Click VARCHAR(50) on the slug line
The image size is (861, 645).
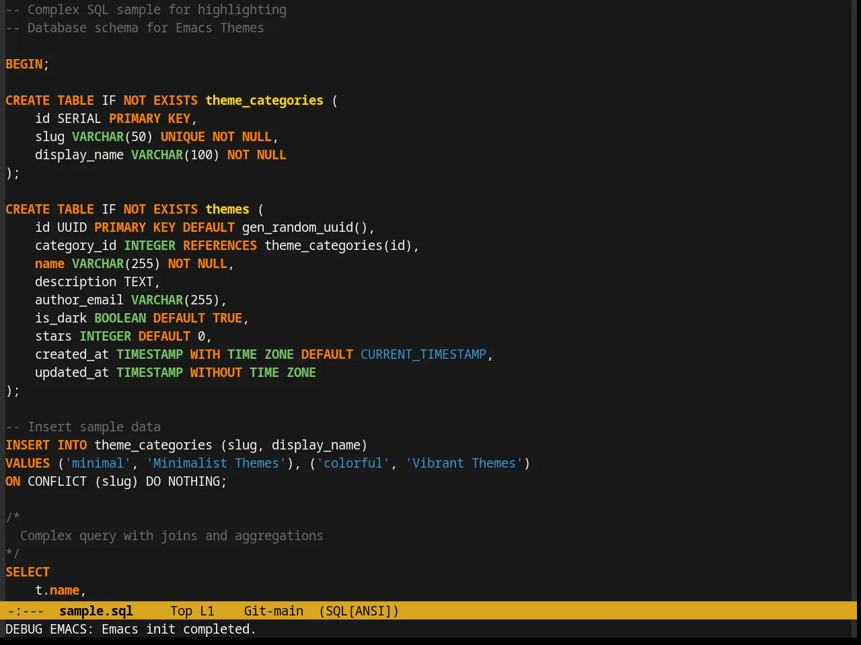pos(112,136)
